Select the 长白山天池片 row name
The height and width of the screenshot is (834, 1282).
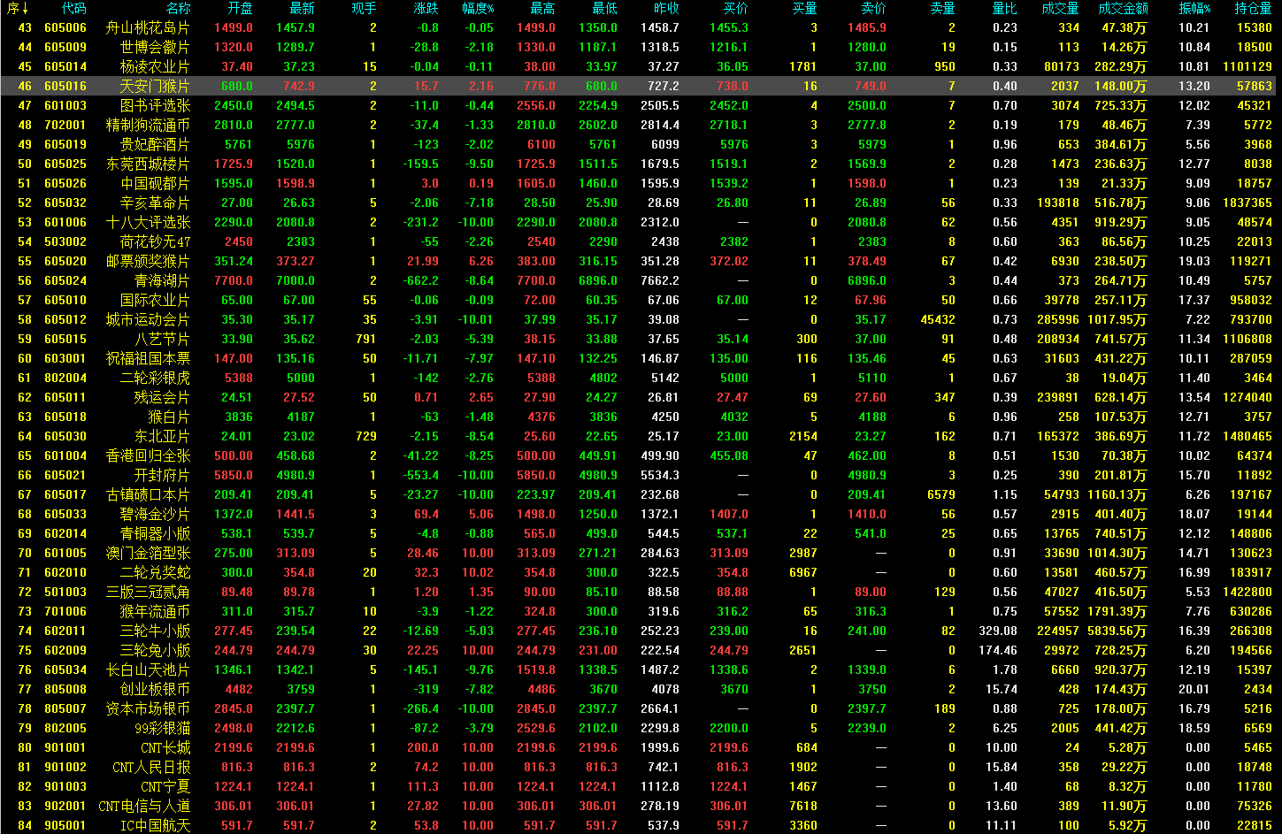click(x=148, y=669)
